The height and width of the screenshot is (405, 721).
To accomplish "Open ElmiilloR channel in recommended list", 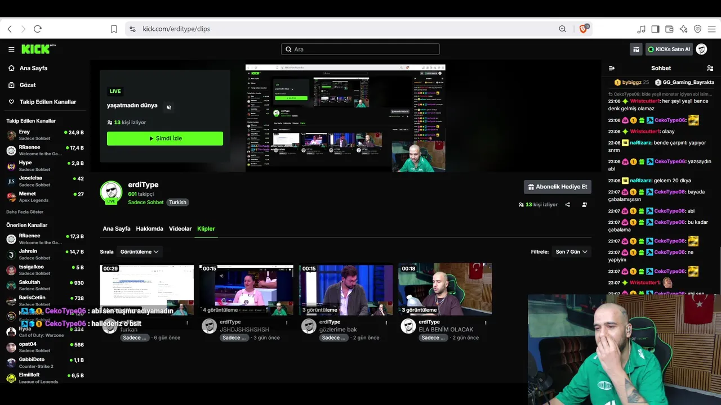I will (x=45, y=378).
